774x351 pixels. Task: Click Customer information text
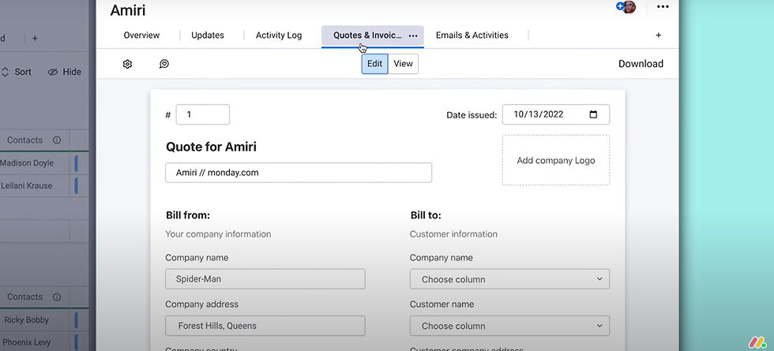click(x=453, y=234)
